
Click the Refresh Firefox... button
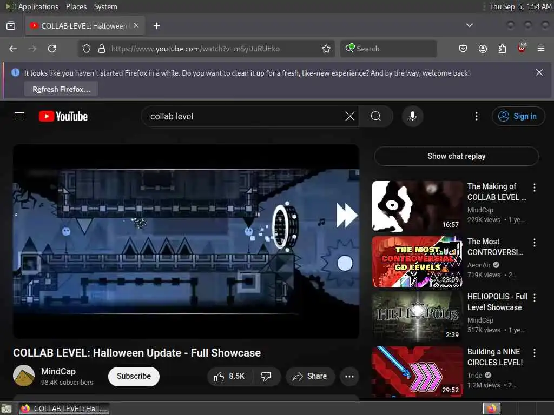pyautogui.click(x=61, y=89)
